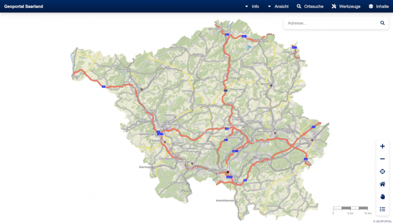The height and width of the screenshot is (224, 393).
Task: Click the Überherrn map label
Action: pyautogui.click(x=145, y=167)
